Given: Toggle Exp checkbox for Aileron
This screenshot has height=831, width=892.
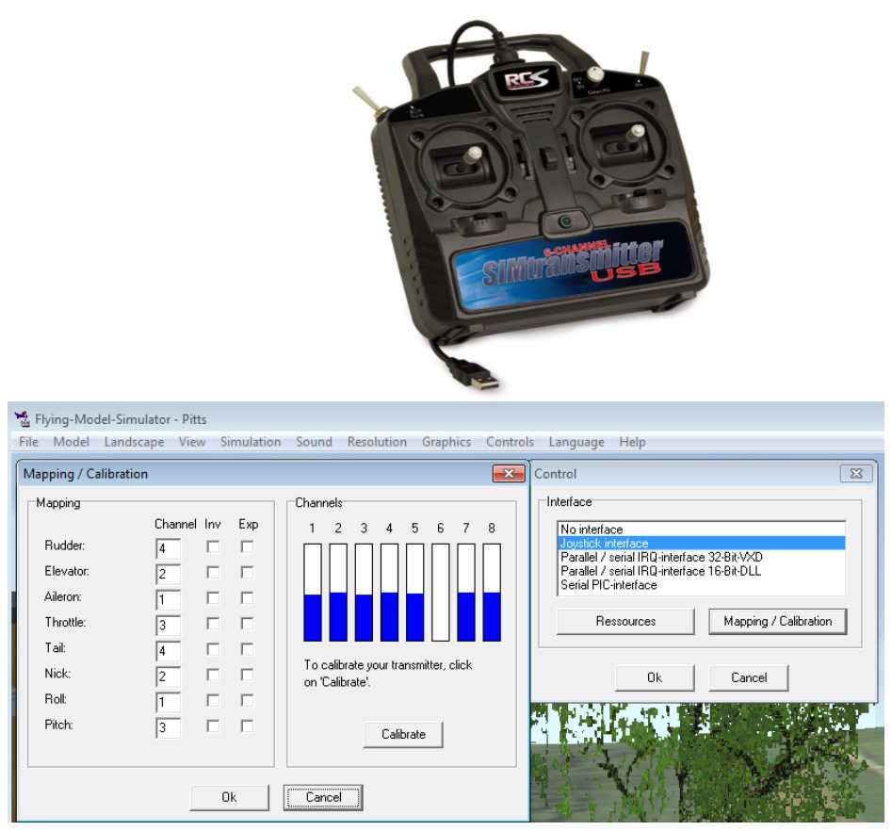Looking at the screenshot, I should point(247,597).
